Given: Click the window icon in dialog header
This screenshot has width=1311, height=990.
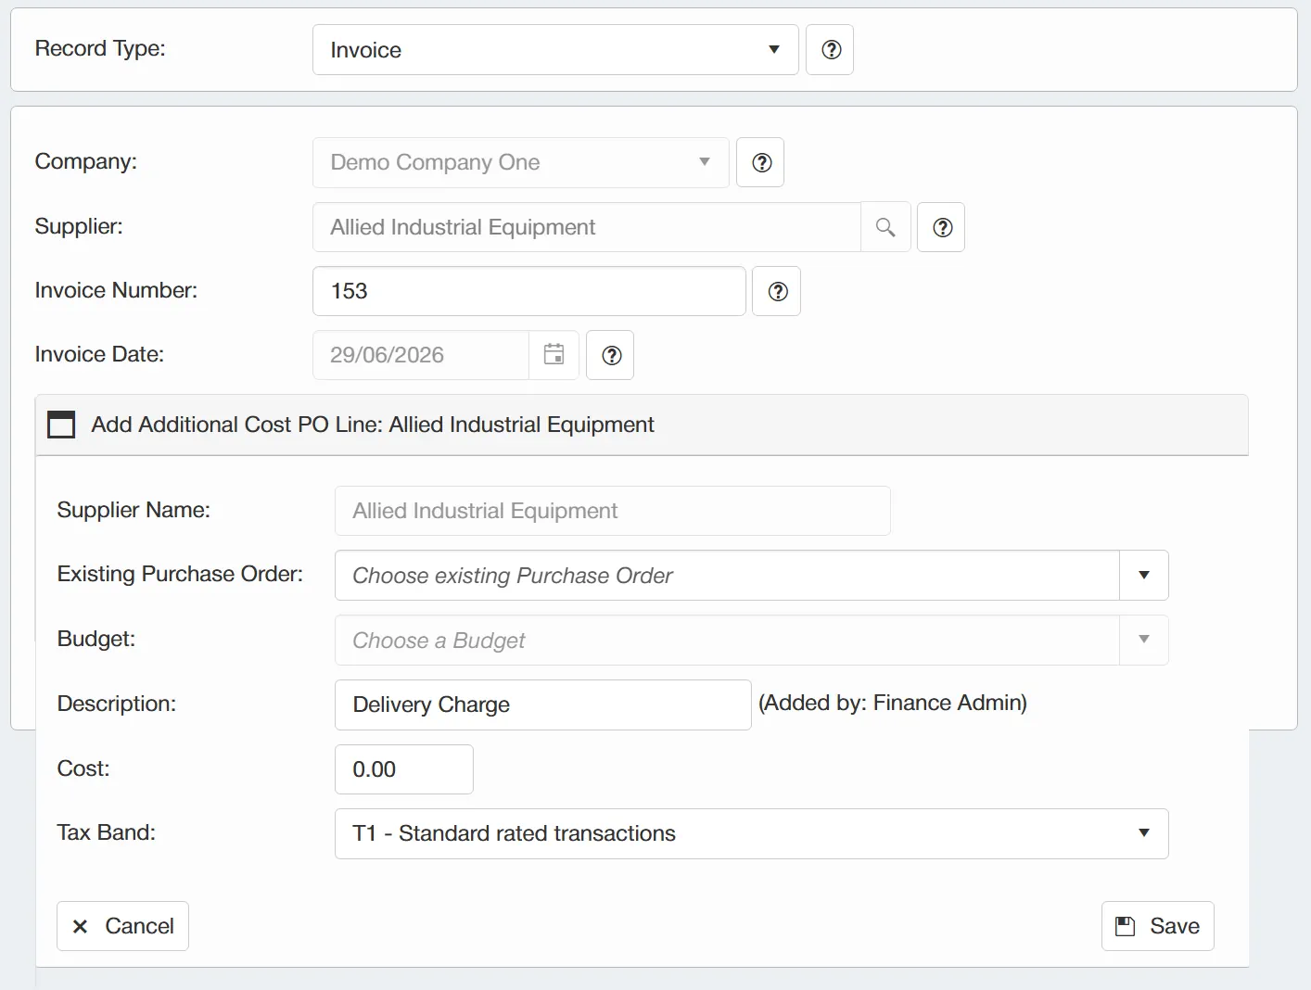Looking at the screenshot, I should point(61,425).
